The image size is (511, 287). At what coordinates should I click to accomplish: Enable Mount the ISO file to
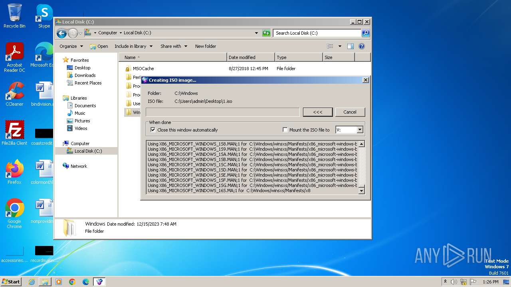point(285,130)
